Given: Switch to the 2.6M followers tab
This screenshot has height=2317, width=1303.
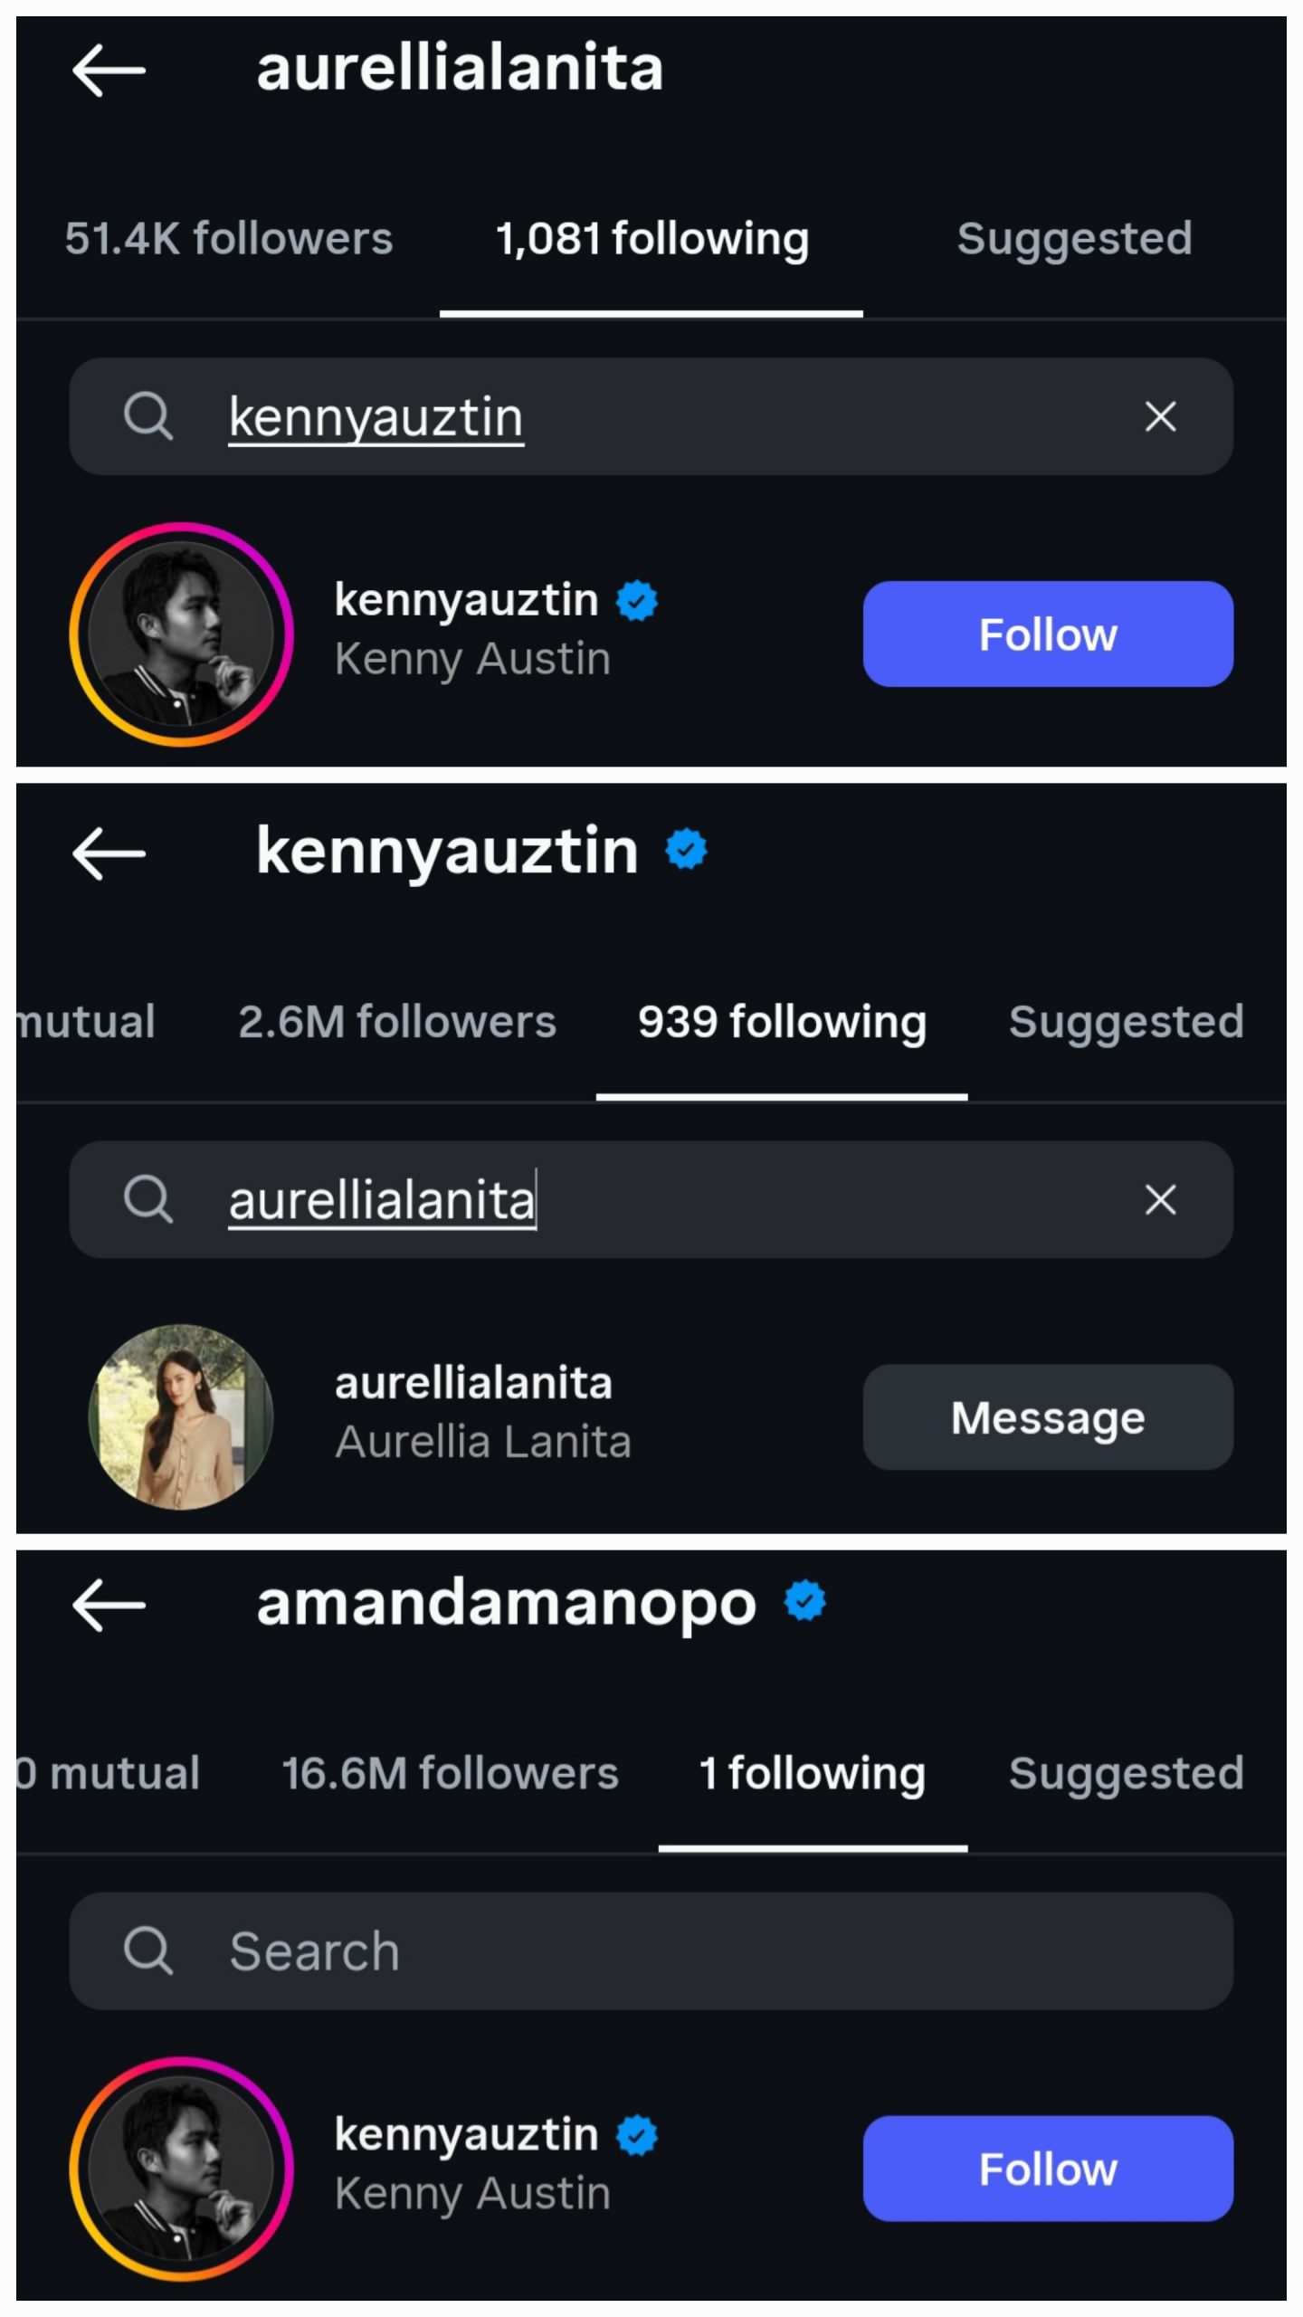Looking at the screenshot, I should point(396,1022).
